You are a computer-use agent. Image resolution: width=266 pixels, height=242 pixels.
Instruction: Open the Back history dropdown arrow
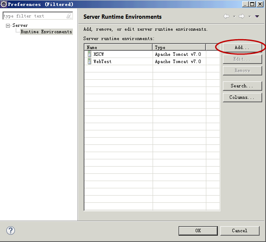(x=234, y=17)
